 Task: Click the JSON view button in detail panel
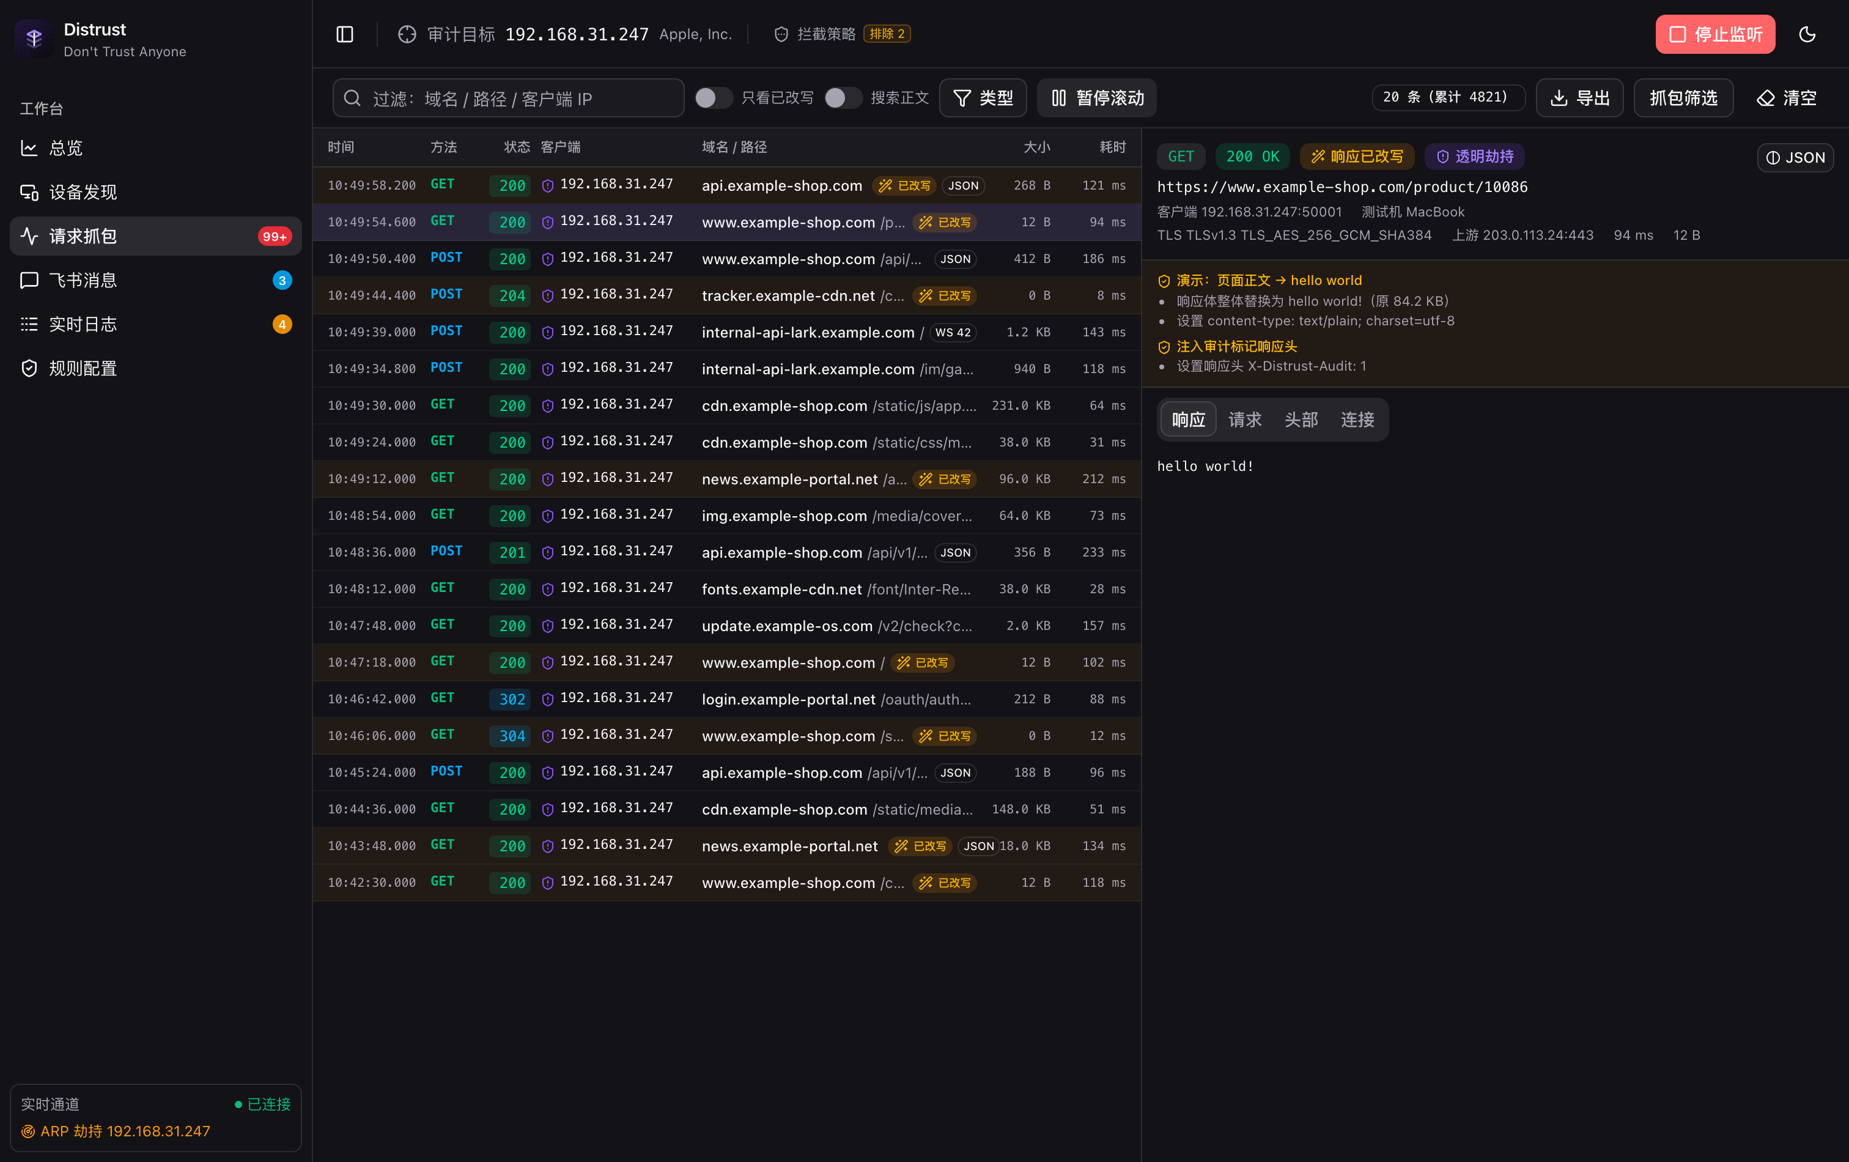[1795, 157]
